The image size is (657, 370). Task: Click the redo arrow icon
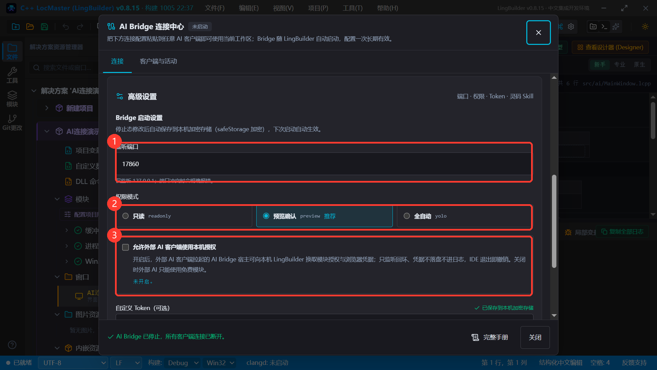[x=80, y=27]
